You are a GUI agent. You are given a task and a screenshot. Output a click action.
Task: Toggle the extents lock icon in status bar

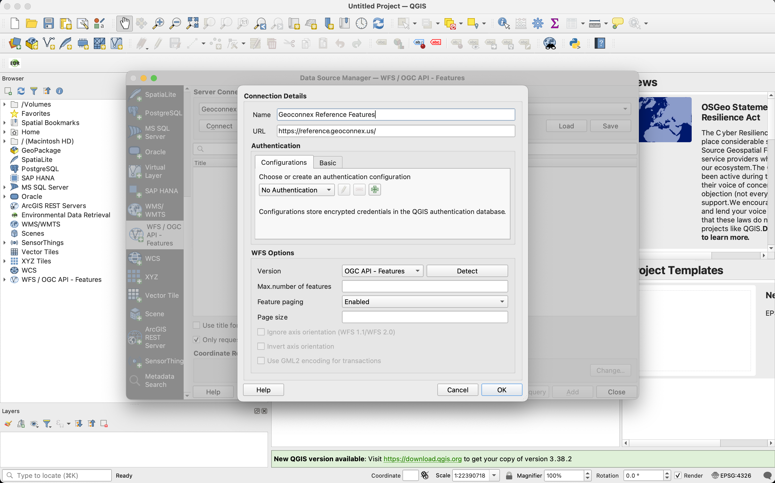(x=509, y=475)
